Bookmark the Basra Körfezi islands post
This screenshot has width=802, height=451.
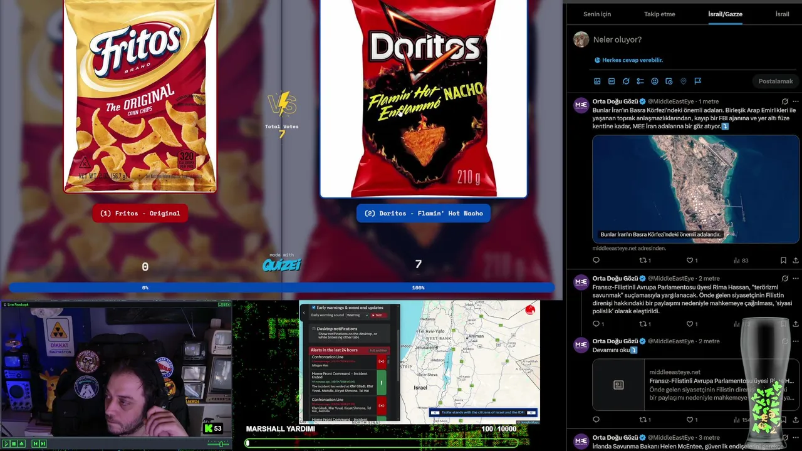pos(783,261)
